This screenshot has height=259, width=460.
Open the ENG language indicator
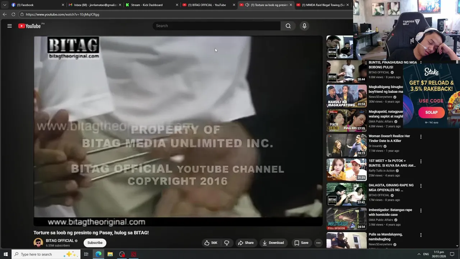pyautogui.click(x=426, y=254)
